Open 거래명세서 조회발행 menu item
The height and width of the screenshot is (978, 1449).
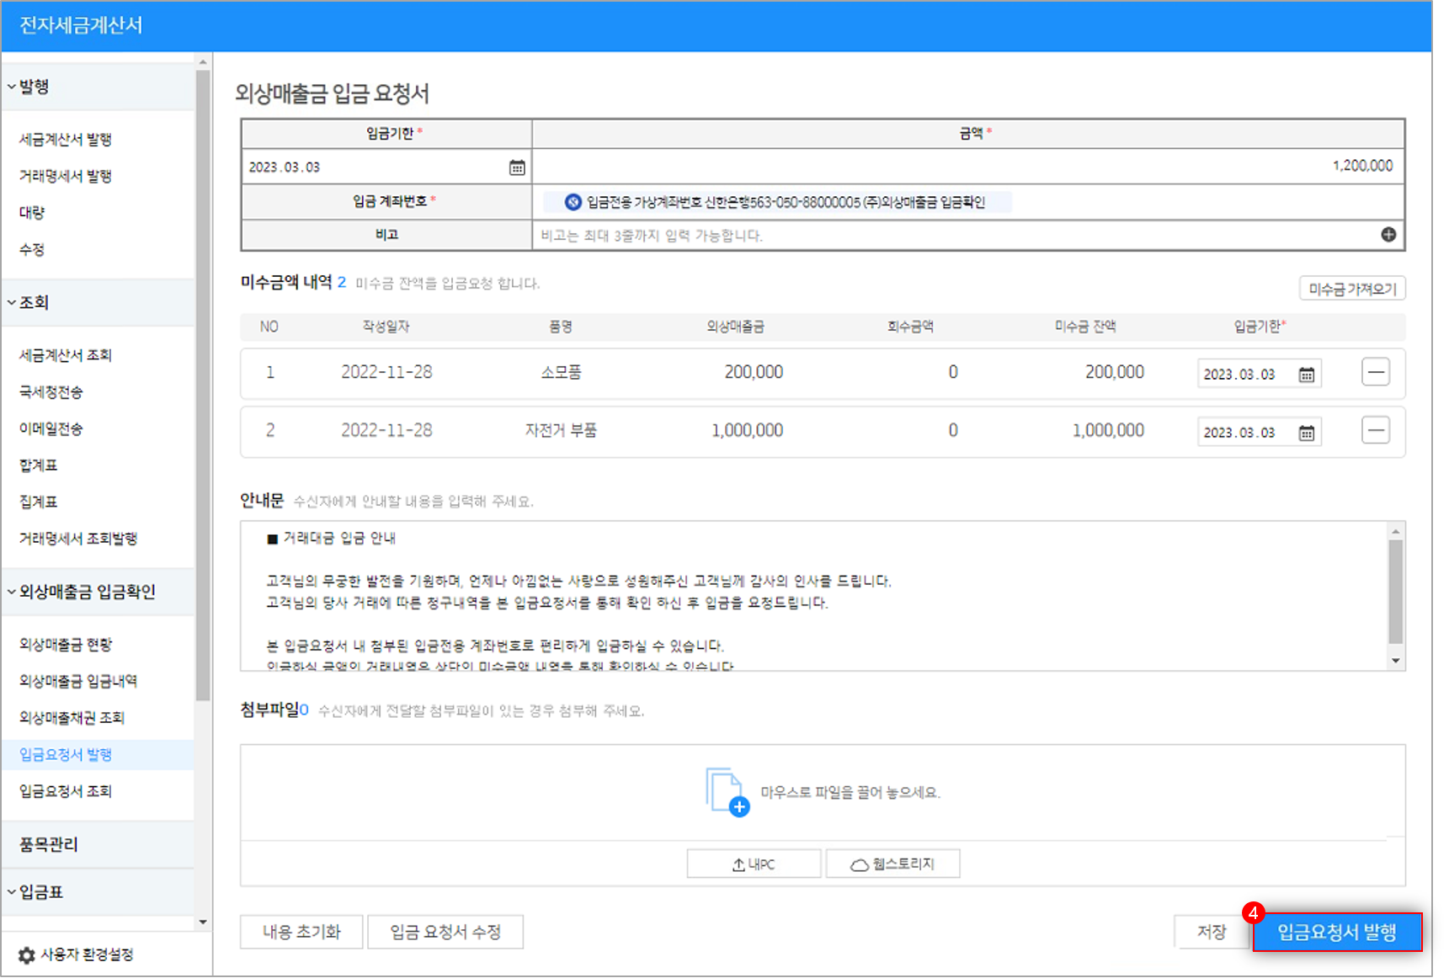pyautogui.click(x=78, y=539)
